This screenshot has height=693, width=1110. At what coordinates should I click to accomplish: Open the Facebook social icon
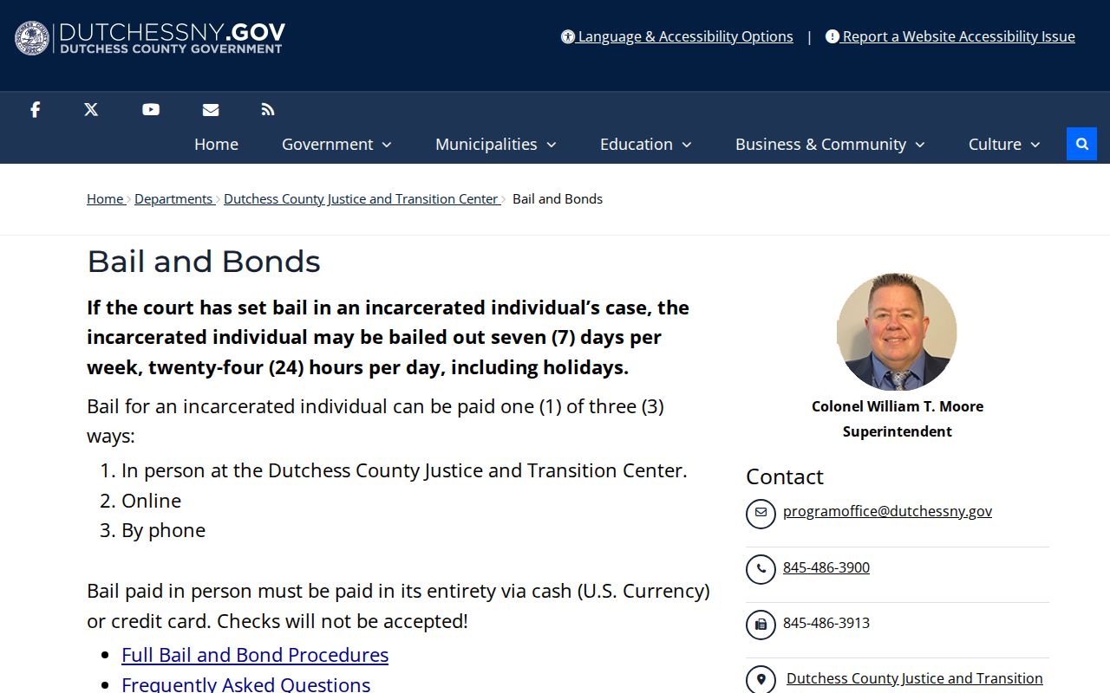tap(35, 109)
